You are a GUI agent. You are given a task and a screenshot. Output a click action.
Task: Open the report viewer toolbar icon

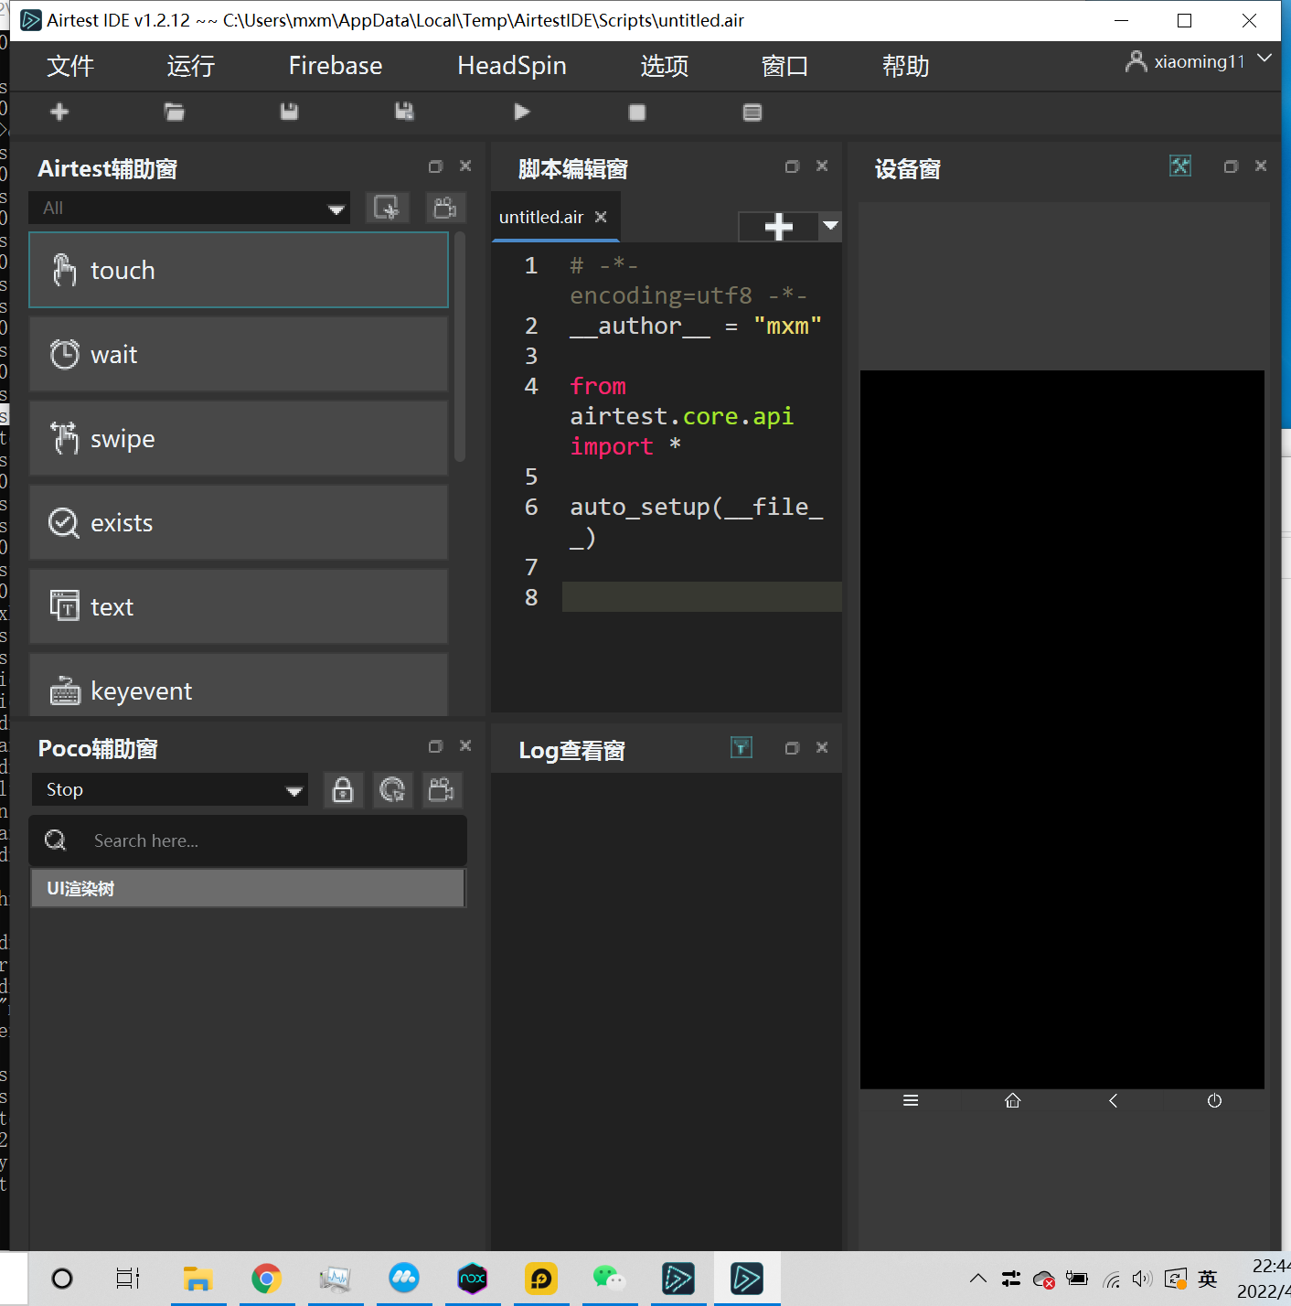click(752, 112)
